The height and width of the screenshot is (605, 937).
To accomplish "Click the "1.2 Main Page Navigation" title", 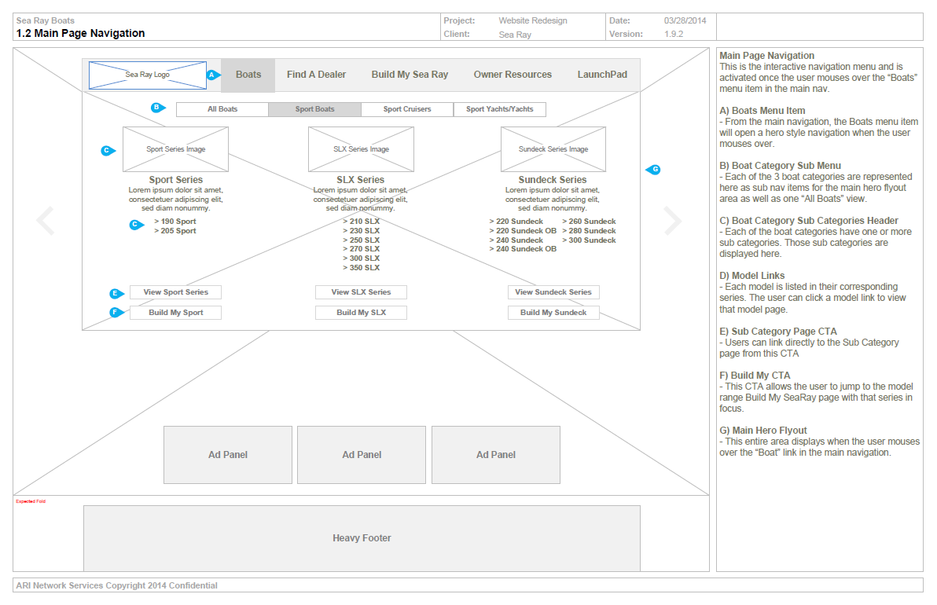I will pos(81,34).
